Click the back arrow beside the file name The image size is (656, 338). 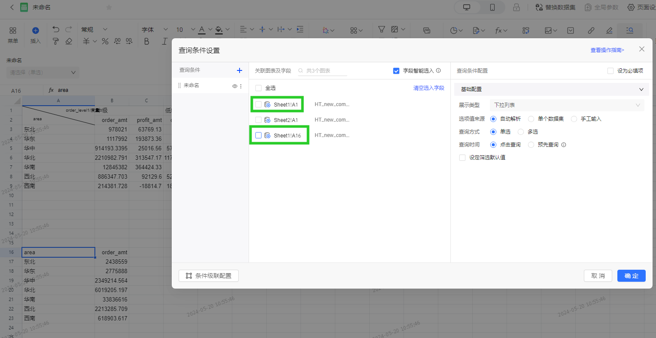click(x=12, y=7)
